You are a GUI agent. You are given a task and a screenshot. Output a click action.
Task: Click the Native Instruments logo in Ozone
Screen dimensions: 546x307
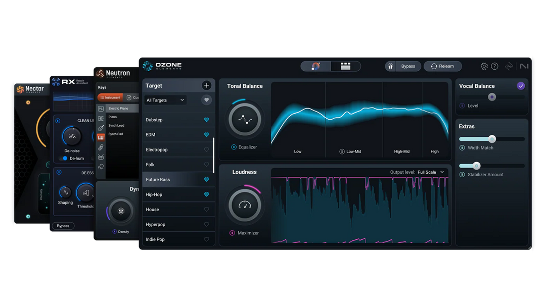coord(524,66)
